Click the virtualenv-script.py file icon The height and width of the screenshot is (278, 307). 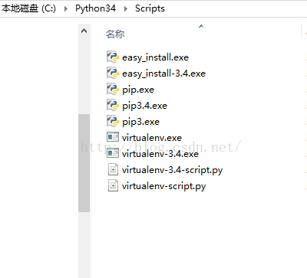click(x=113, y=185)
